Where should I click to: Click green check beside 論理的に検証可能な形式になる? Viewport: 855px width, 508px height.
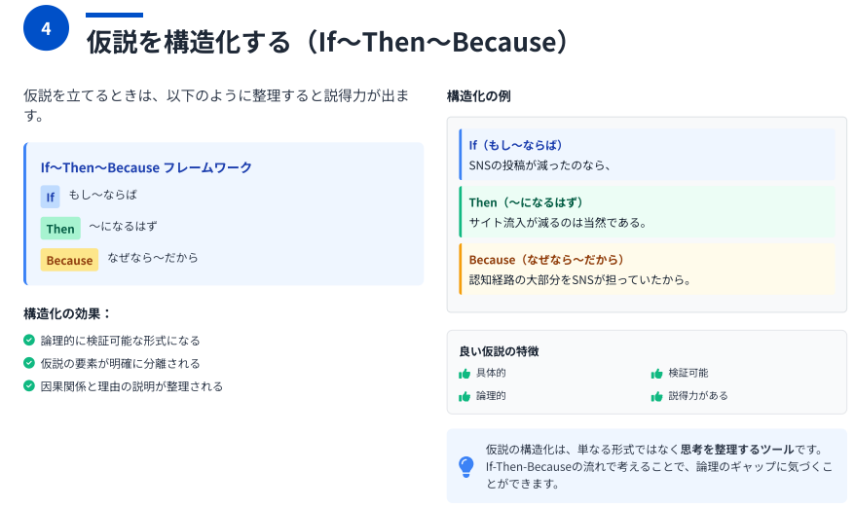pyautogui.click(x=29, y=340)
